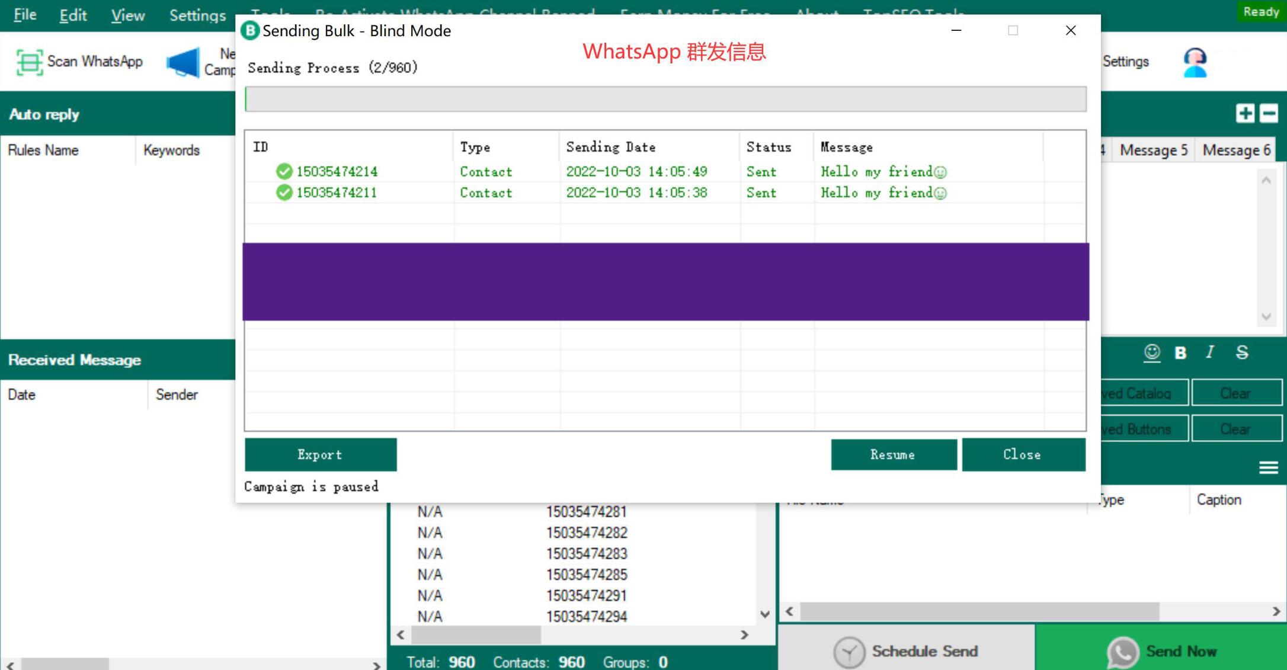Screen dimensions: 1287x670
Task: Select contact number 15035474281
Action: [587, 511]
